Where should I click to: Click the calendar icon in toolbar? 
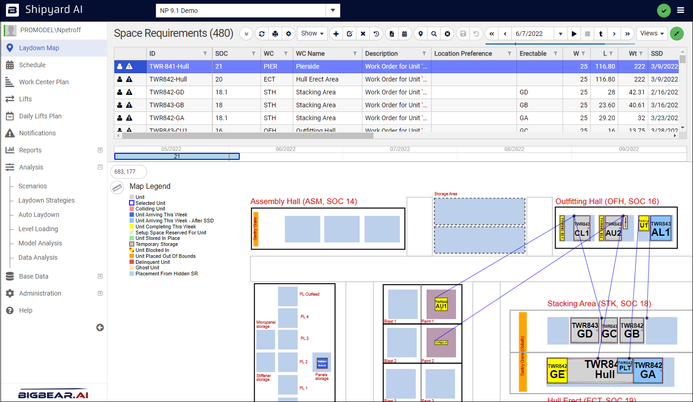(x=404, y=34)
